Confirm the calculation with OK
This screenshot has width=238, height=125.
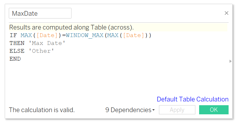click(x=214, y=110)
